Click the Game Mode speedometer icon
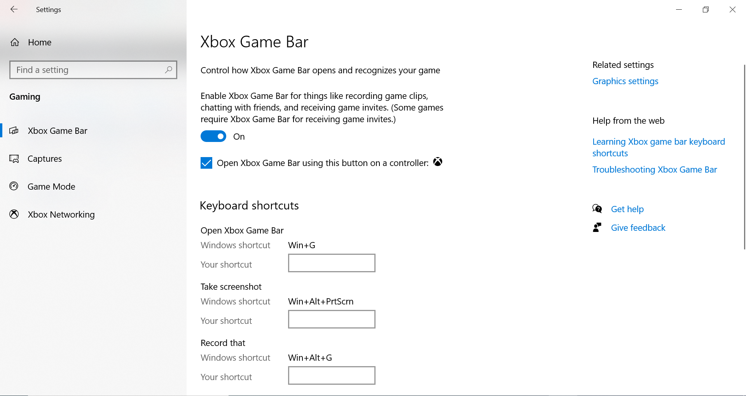The height and width of the screenshot is (396, 746). pyautogui.click(x=14, y=186)
